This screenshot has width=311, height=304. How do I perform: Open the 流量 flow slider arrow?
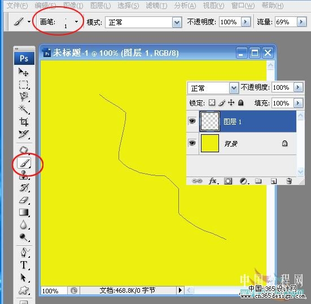[301, 22]
